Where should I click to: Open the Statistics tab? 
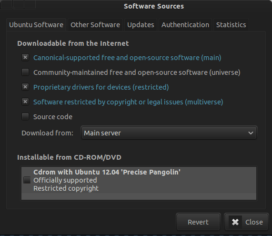(231, 25)
